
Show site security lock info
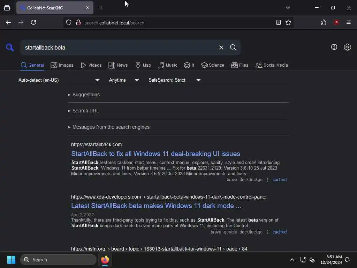78,23
